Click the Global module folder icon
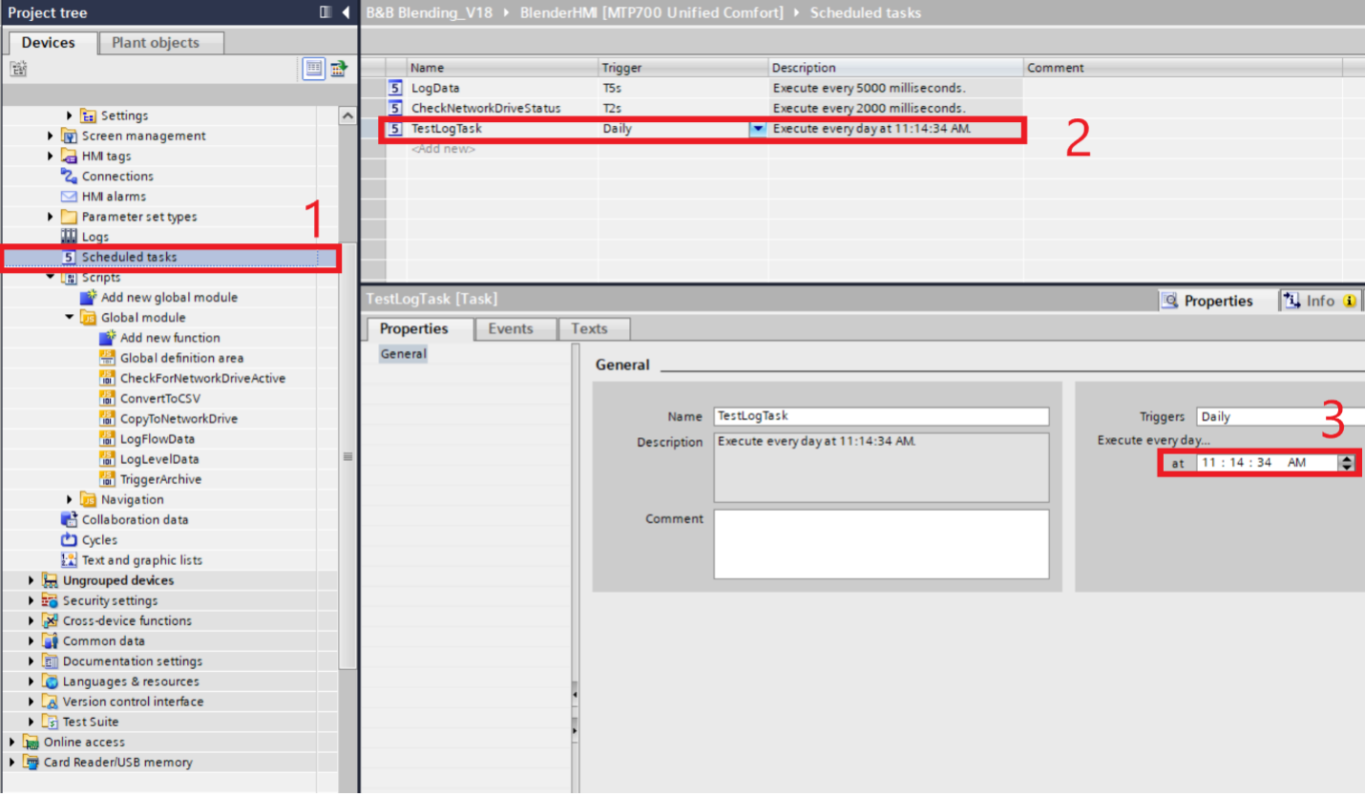Screen dimensions: 1365x796 coord(88,317)
